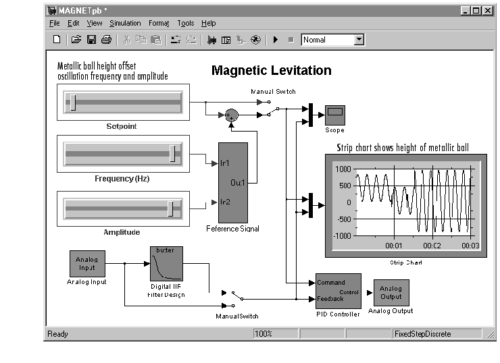Expand the Normal simulation mode dropdown
The height and width of the screenshot is (363, 500).
click(359, 40)
